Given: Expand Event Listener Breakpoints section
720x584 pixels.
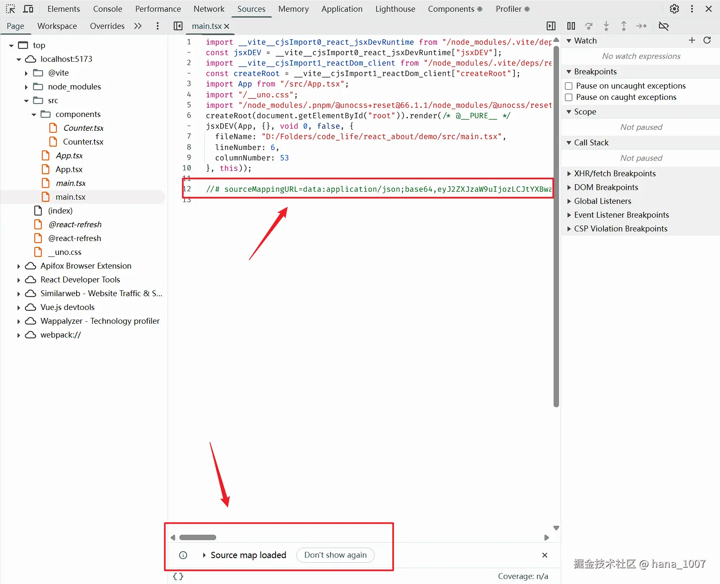Looking at the screenshot, I should [x=569, y=215].
